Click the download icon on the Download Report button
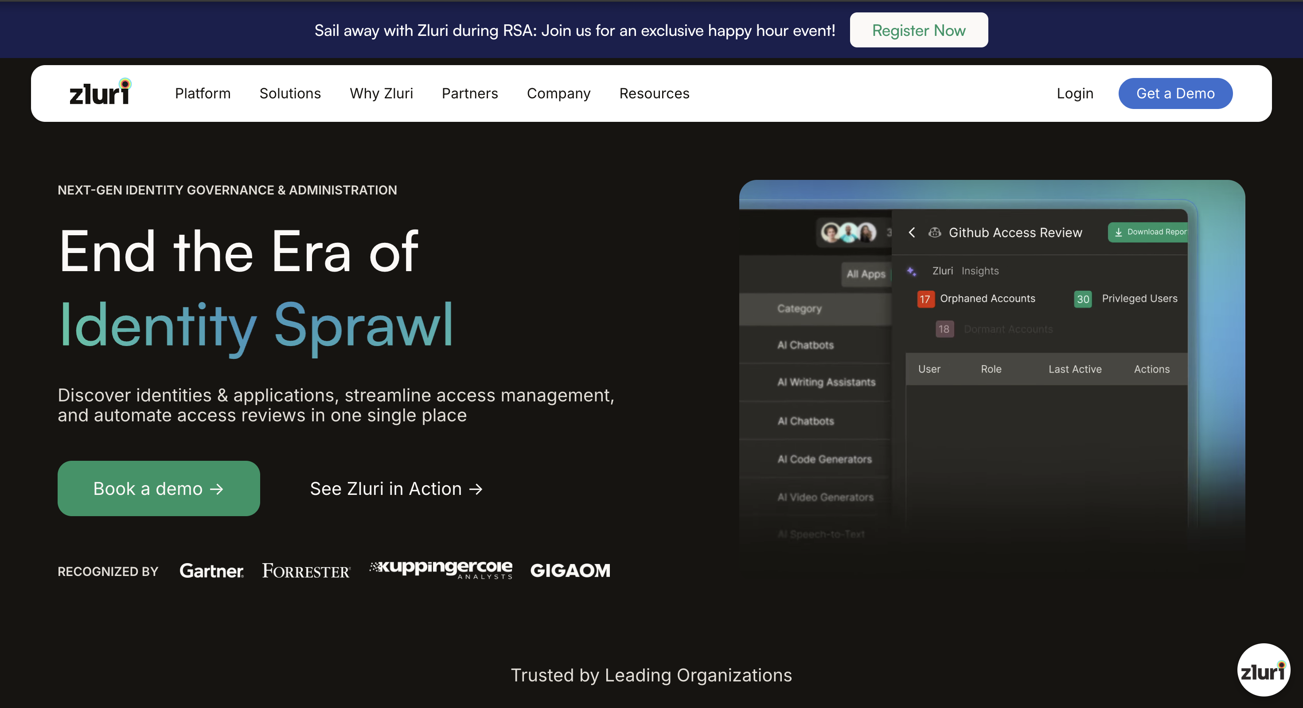The image size is (1303, 708). click(1118, 233)
